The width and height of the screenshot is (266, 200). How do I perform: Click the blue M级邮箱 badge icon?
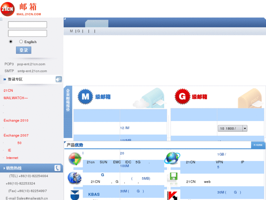click(85, 97)
